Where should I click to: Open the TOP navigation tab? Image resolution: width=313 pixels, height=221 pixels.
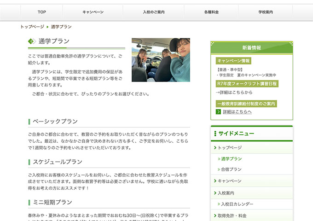tap(42, 12)
